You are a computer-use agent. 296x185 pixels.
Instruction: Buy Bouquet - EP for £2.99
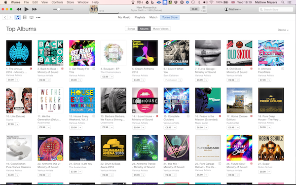(x=106, y=76)
